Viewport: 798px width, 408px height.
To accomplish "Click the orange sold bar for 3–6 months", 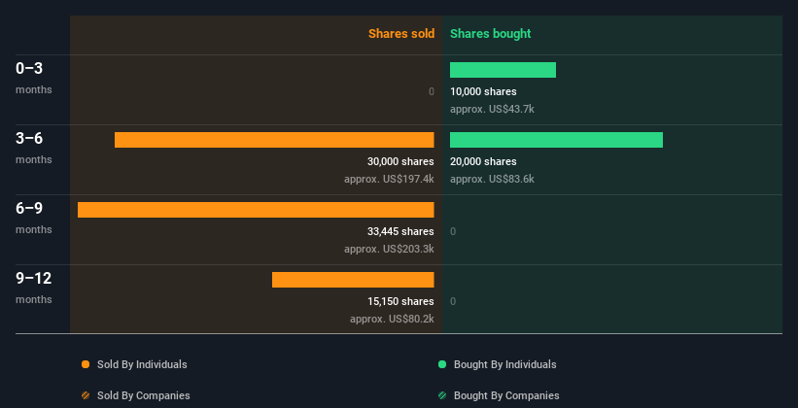I will (x=274, y=140).
